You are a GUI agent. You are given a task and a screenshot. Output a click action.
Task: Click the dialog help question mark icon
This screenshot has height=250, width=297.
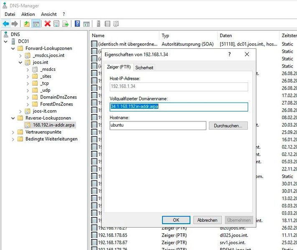pos(229,55)
